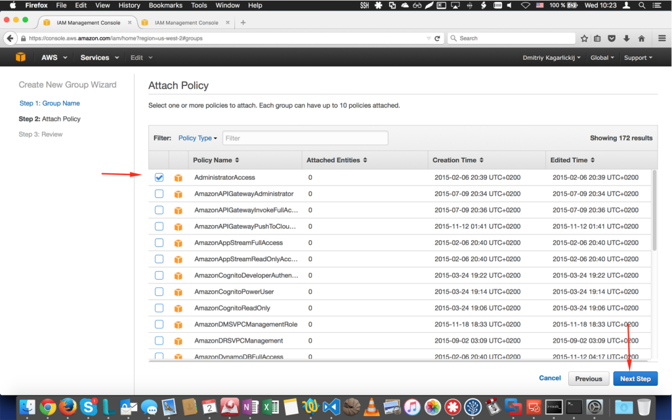Enable the AmazonAppStreamReadOnlyAccess checkbox
The height and width of the screenshot is (420, 672).
coord(159,259)
